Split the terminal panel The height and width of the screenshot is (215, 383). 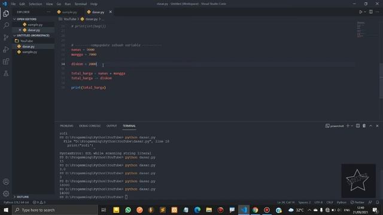pos(358,126)
